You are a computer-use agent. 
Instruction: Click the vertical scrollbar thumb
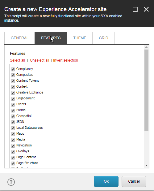(x=146, y=90)
